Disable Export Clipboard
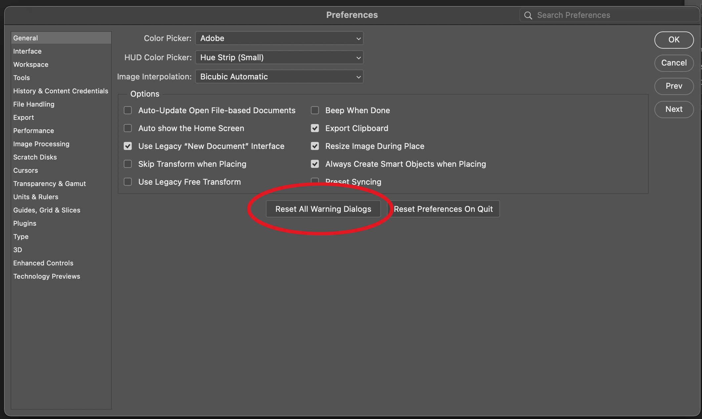Screen dimensions: 702x419 pyautogui.click(x=315, y=128)
